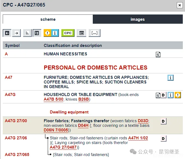Image resolution: width=185 pixels, height=159 pixels.
Task: Click the right arrow navigation icon
Action: coord(17,33)
